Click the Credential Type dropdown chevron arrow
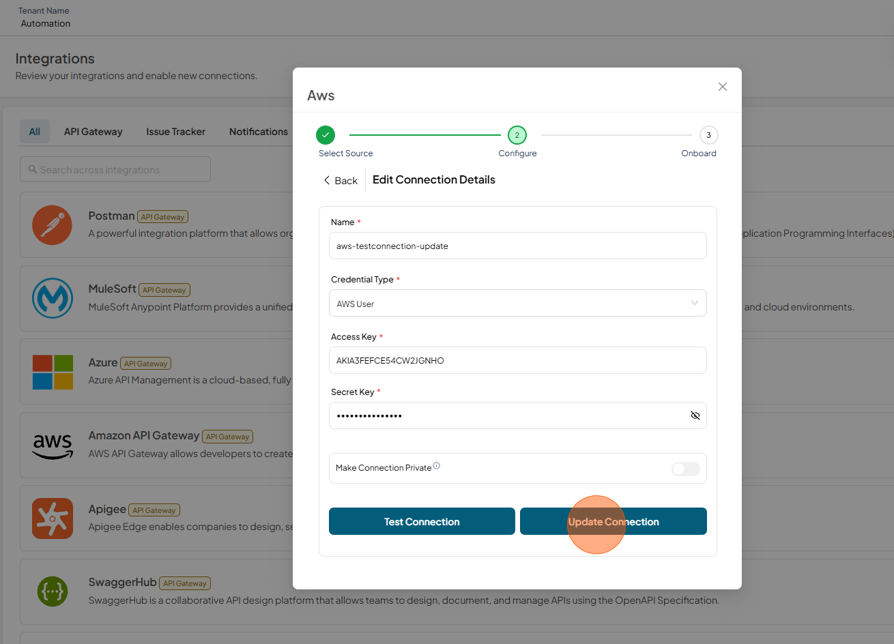Screen dimensions: 894x644 695,303
